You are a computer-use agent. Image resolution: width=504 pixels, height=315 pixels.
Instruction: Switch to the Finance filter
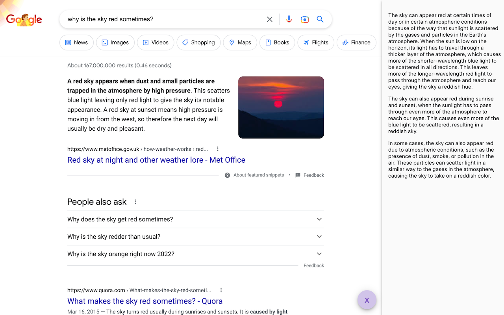point(356,43)
